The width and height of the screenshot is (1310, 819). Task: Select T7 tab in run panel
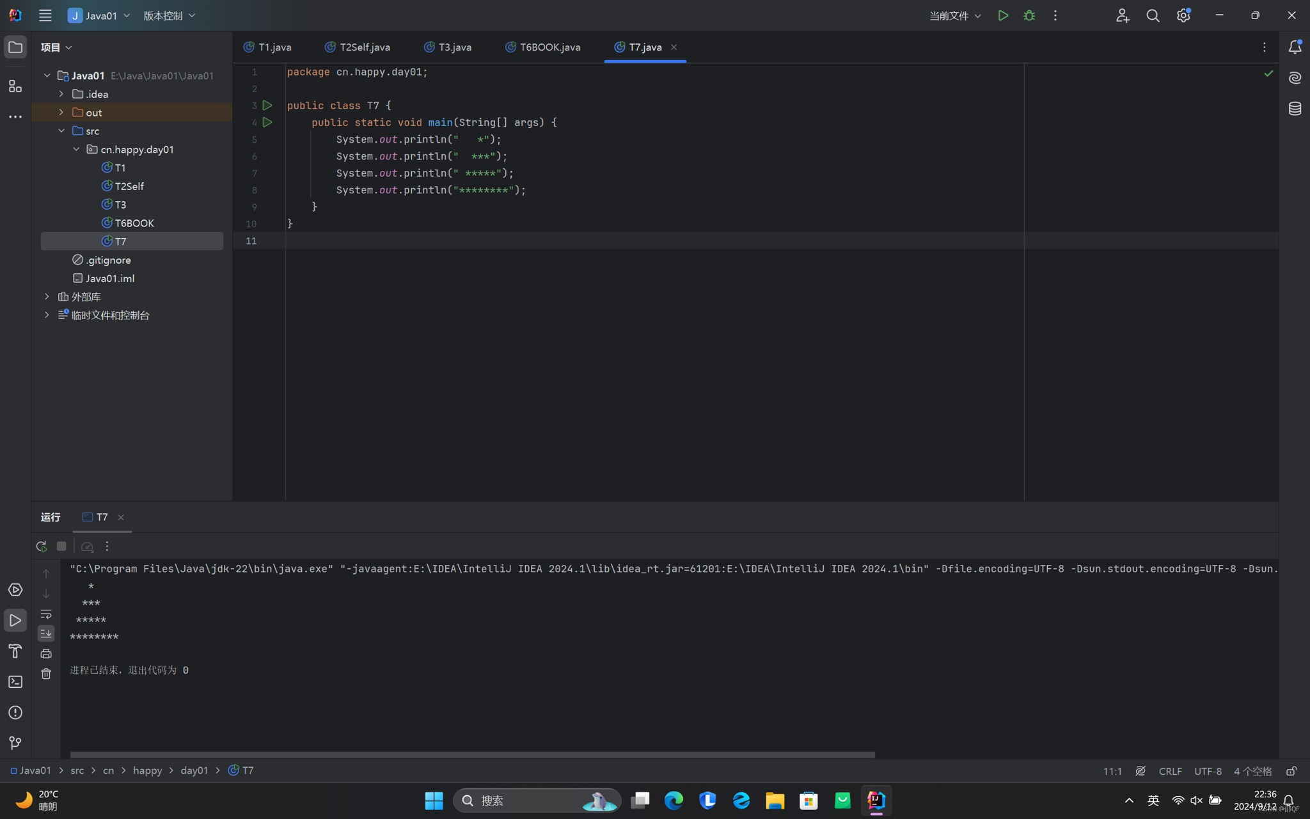click(95, 517)
